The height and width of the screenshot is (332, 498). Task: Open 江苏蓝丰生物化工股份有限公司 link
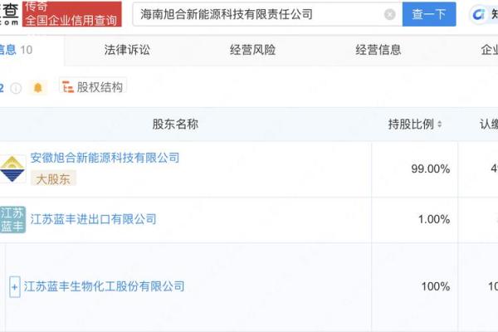(x=105, y=286)
